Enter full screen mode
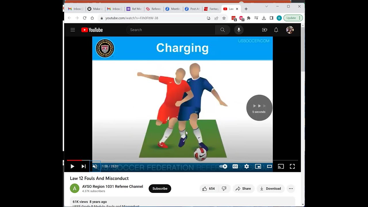368x207 pixels. coord(292,166)
